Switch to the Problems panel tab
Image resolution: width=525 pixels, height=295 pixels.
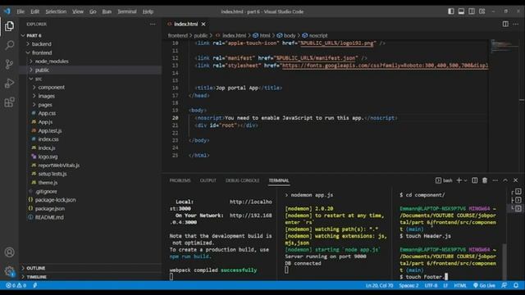(x=180, y=180)
